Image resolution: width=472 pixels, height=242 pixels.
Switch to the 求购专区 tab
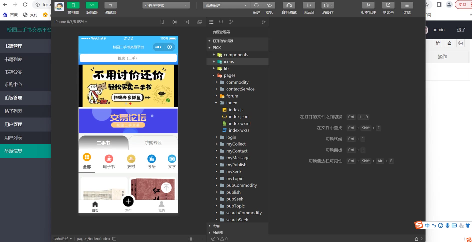[x=153, y=143]
